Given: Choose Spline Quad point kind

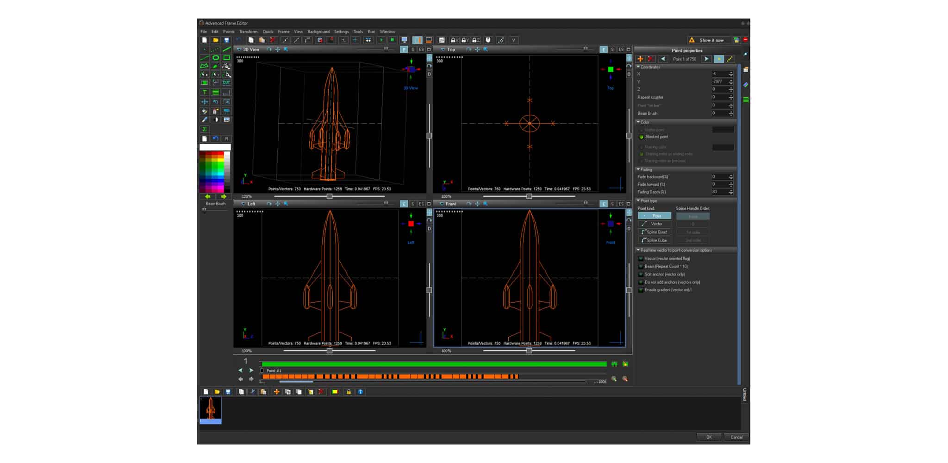Looking at the screenshot, I should [654, 232].
